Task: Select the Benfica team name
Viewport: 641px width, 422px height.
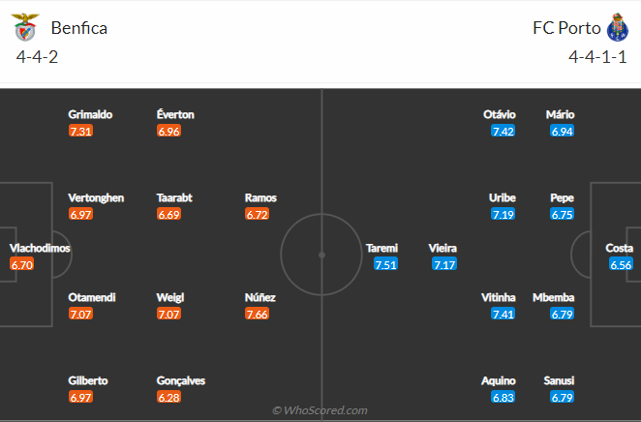Action: click(x=79, y=28)
